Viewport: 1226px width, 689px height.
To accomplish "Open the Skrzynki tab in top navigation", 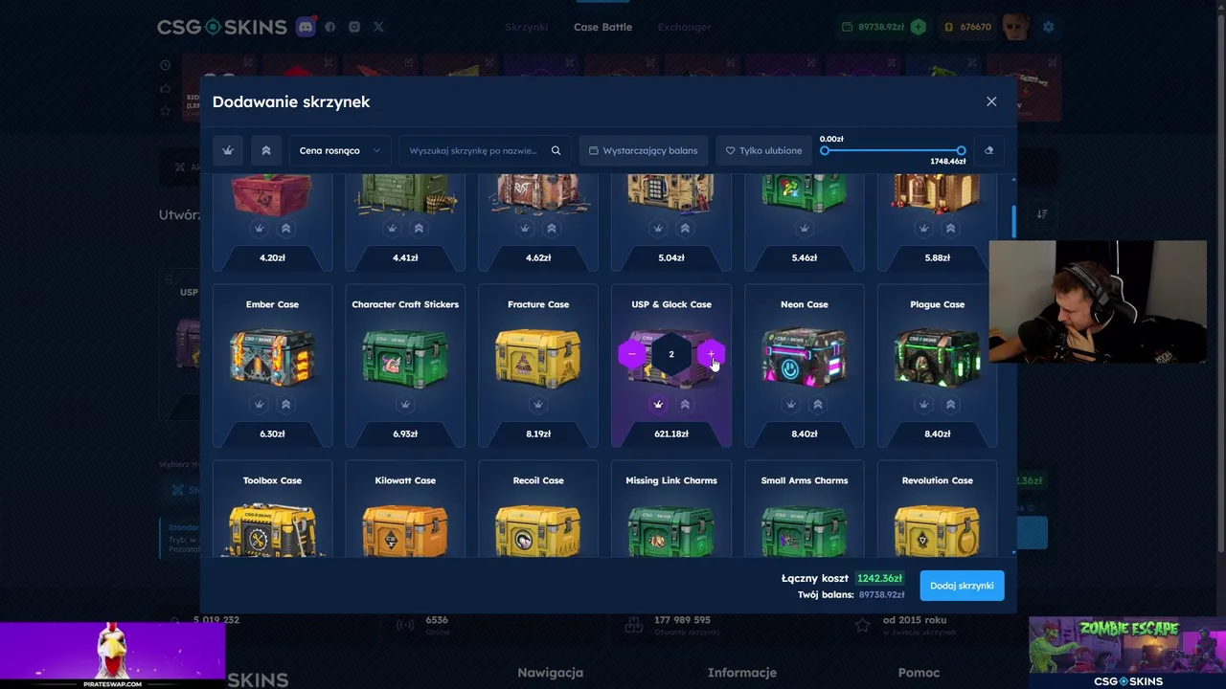I will pos(526,27).
